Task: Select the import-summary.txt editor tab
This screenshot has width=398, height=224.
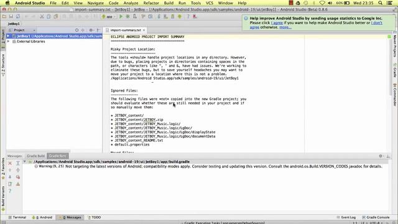Action: click(126, 30)
